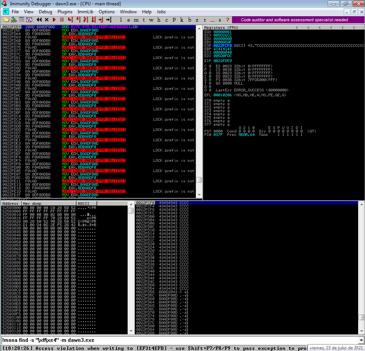Show handles with the h button
365x351 pixels.
click(x=159, y=20)
